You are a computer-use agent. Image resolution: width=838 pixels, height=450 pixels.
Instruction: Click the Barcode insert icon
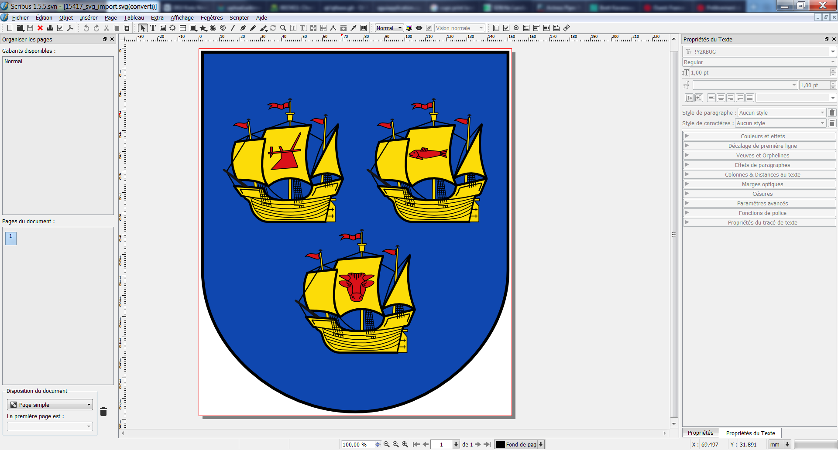click(364, 28)
